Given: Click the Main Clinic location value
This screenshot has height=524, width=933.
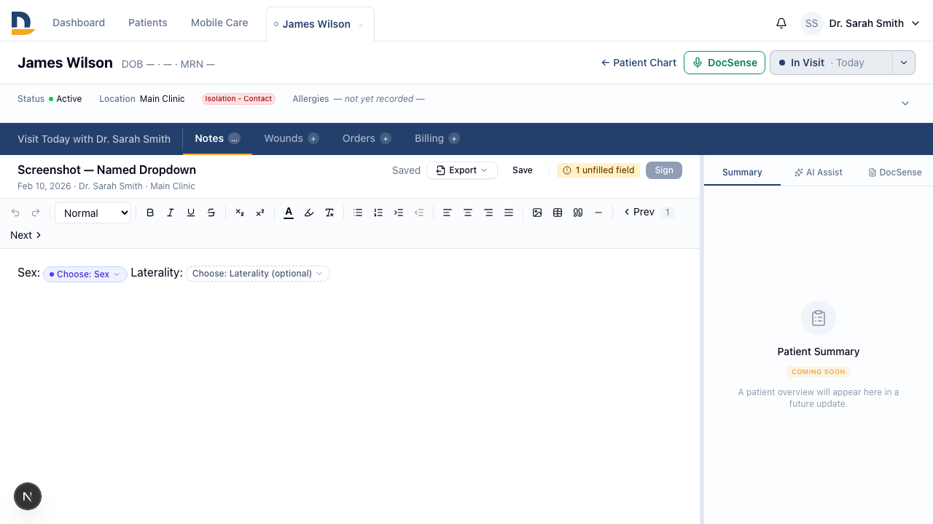Looking at the screenshot, I should [163, 99].
